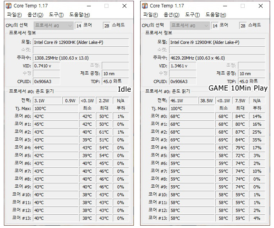This screenshot has width=274, height=228.
Task: Click the Core Temp app icon in left window
Action: 9,6
